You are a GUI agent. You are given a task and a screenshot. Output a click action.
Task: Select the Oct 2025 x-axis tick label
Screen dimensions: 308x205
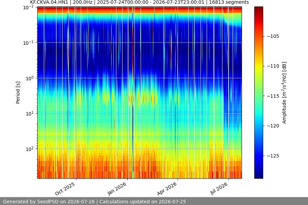coord(65,189)
